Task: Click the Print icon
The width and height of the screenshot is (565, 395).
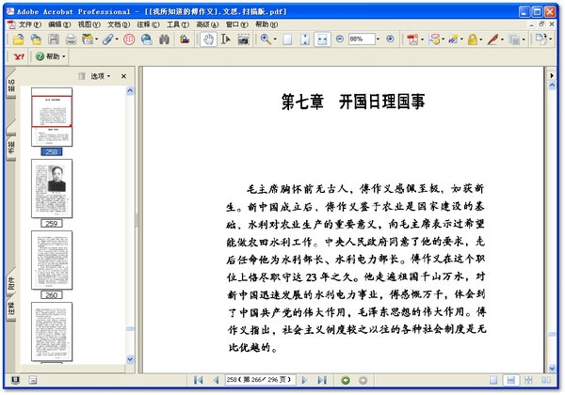Action: point(71,39)
